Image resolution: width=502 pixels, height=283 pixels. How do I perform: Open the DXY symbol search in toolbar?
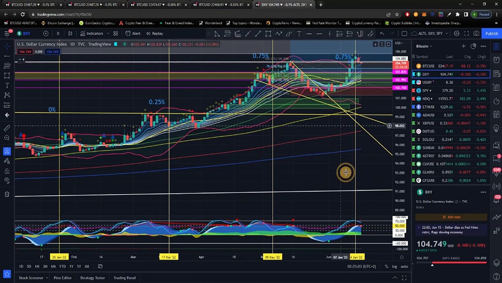click(x=24, y=33)
